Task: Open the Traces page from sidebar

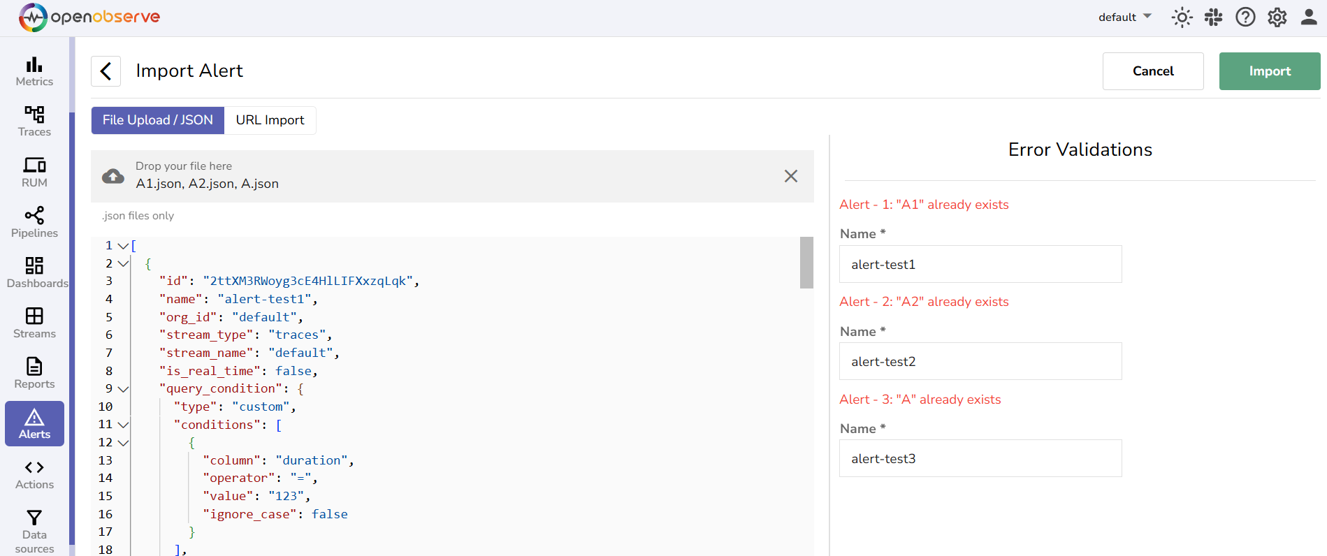Action: pos(34,122)
